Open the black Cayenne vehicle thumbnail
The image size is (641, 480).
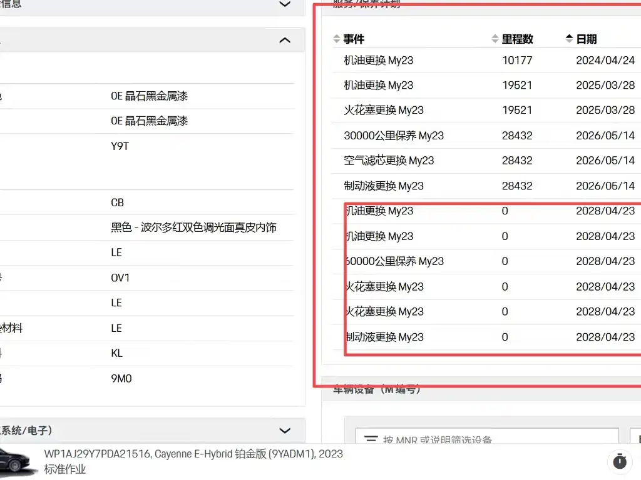click(15, 462)
